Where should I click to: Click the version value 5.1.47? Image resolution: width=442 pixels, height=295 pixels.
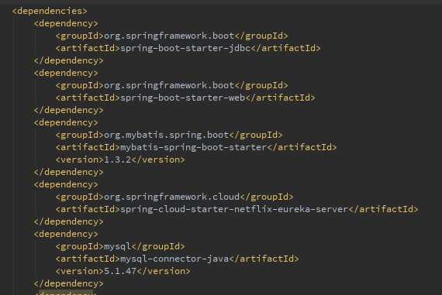[x=120, y=271]
